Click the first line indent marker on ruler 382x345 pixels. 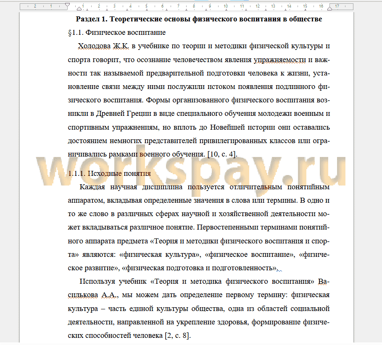(x=68, y=5)
